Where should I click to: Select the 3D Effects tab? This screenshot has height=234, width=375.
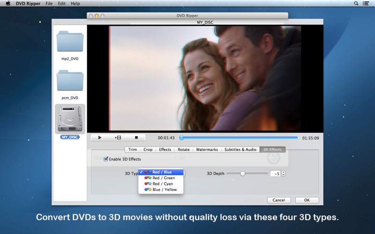click(272, 149)
